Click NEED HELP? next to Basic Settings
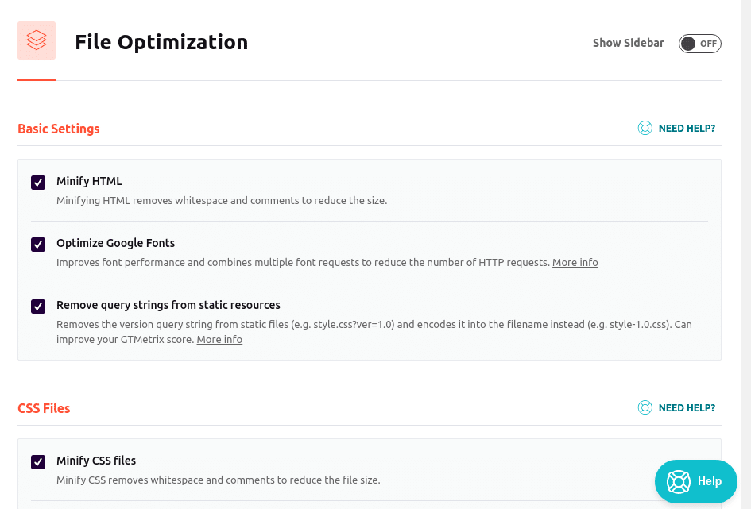751x509 pixels. click(687, 128)
